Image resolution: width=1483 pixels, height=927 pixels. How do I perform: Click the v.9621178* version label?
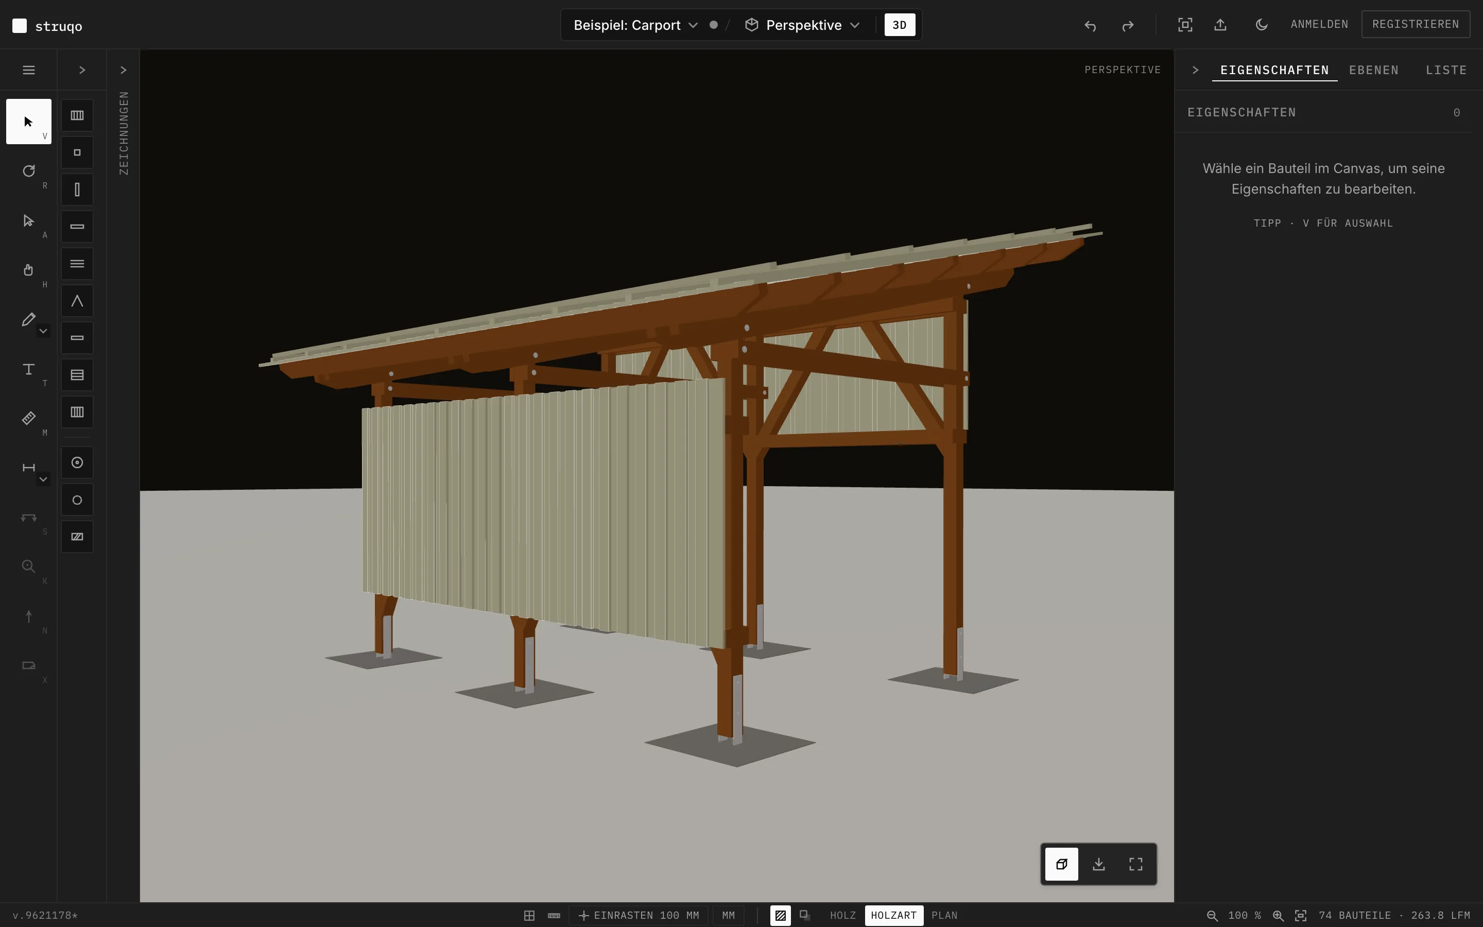click(x=45, y=915)
